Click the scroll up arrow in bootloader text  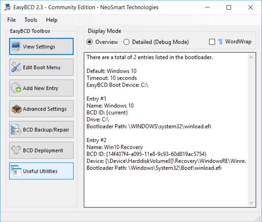[x=251, y=57]
